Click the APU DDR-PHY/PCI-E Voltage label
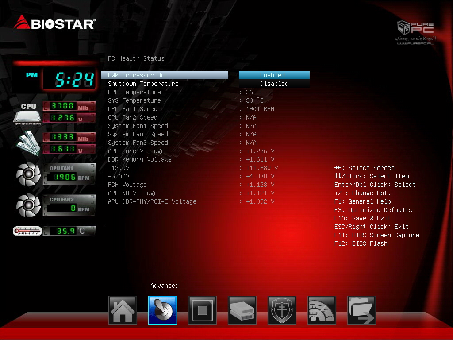This screenshot has height=340, width=453. click(152, 201)
